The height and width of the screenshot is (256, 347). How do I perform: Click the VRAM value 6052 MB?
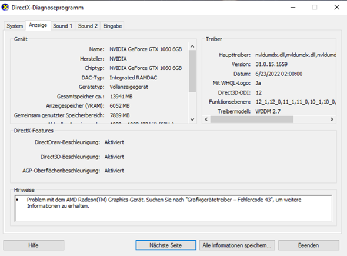coord(120,106)
